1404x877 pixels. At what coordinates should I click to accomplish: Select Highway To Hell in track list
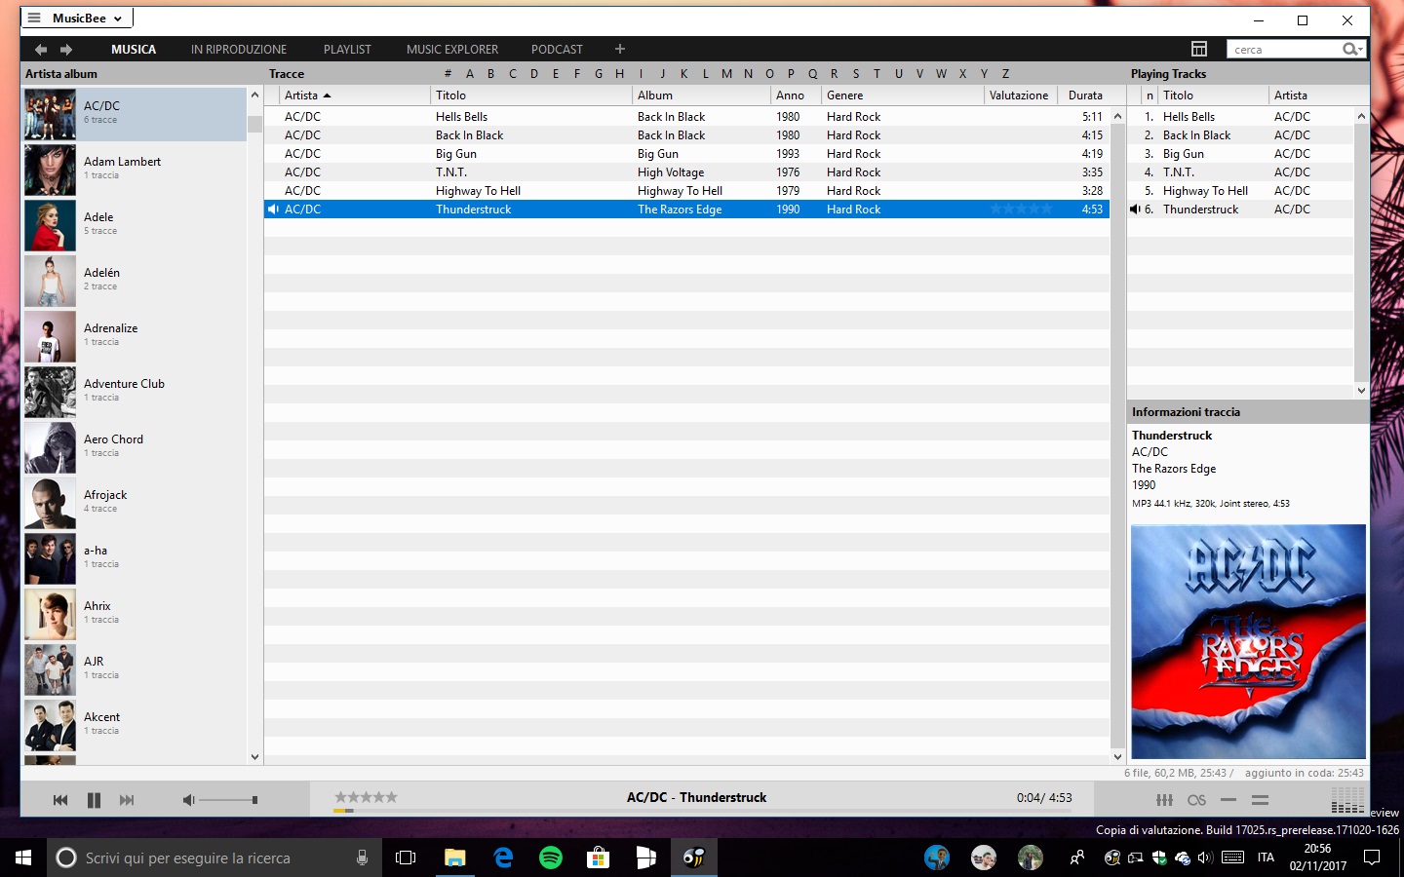coord(686,191)
